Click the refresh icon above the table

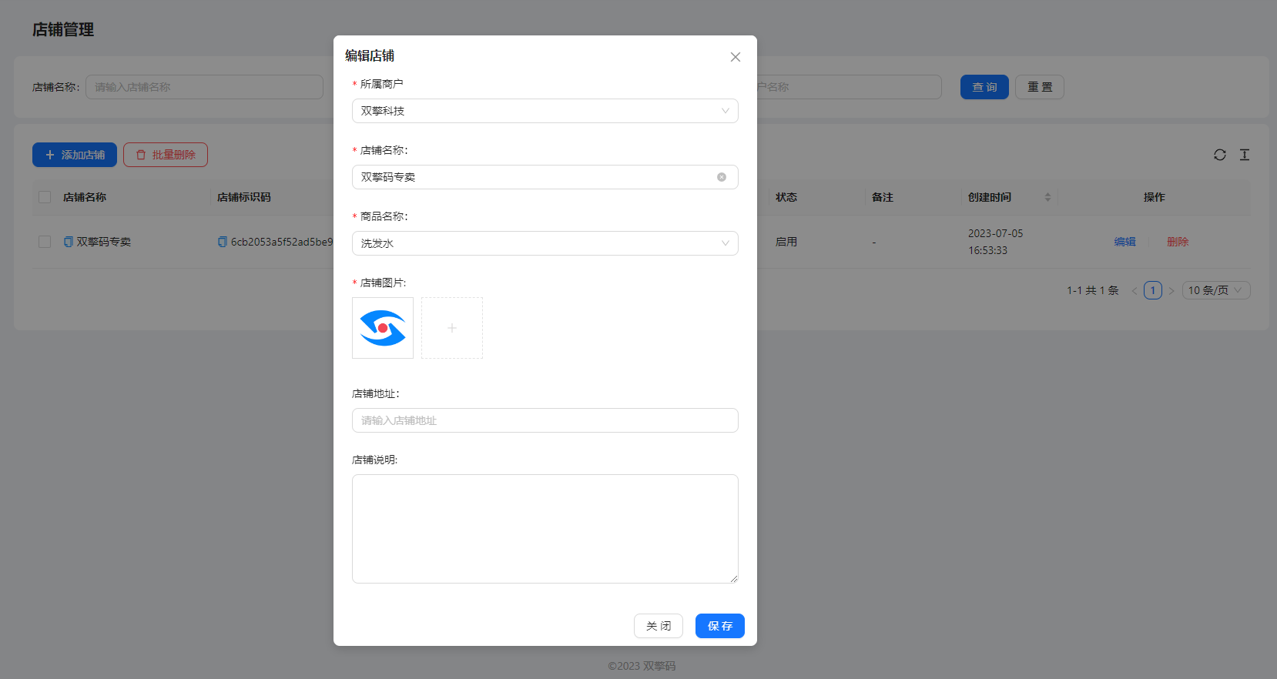[x=1220, y=155]
